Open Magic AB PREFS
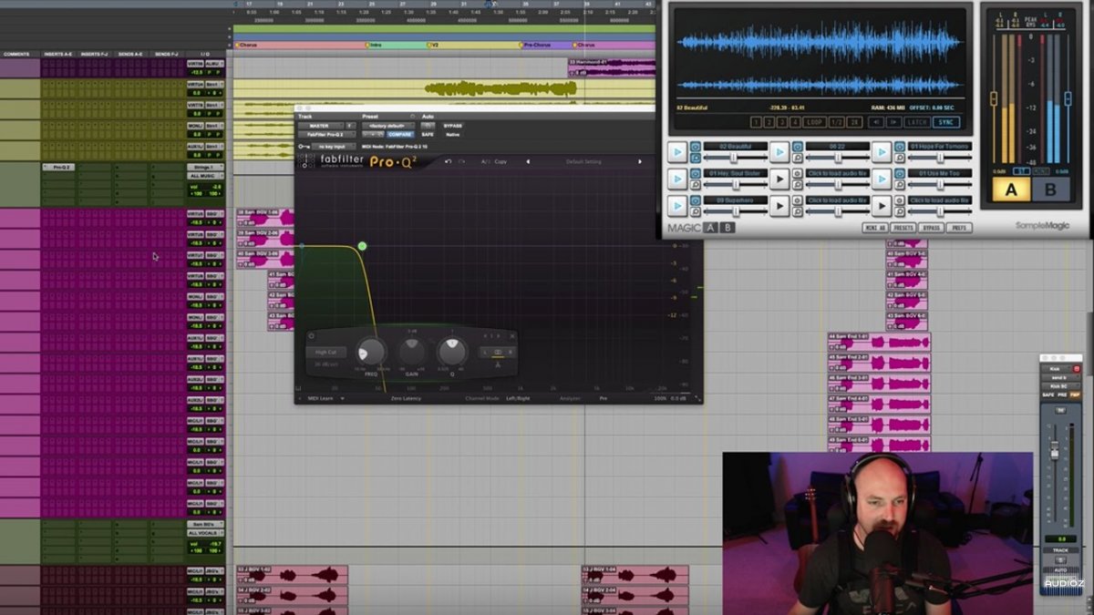 pos(958,228)
